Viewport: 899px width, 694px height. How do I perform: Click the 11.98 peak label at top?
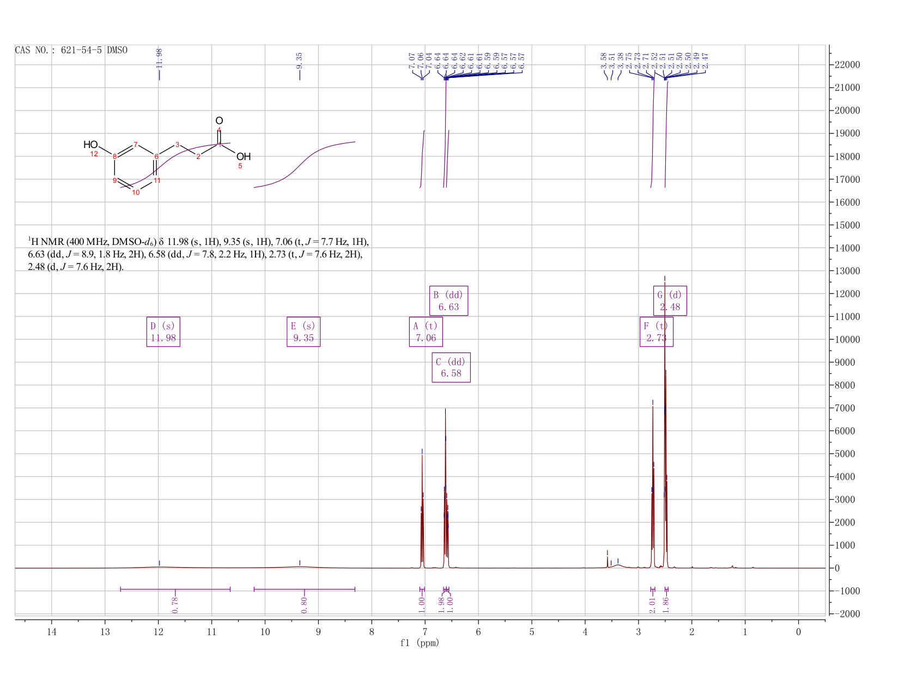[x=159, y=59]
